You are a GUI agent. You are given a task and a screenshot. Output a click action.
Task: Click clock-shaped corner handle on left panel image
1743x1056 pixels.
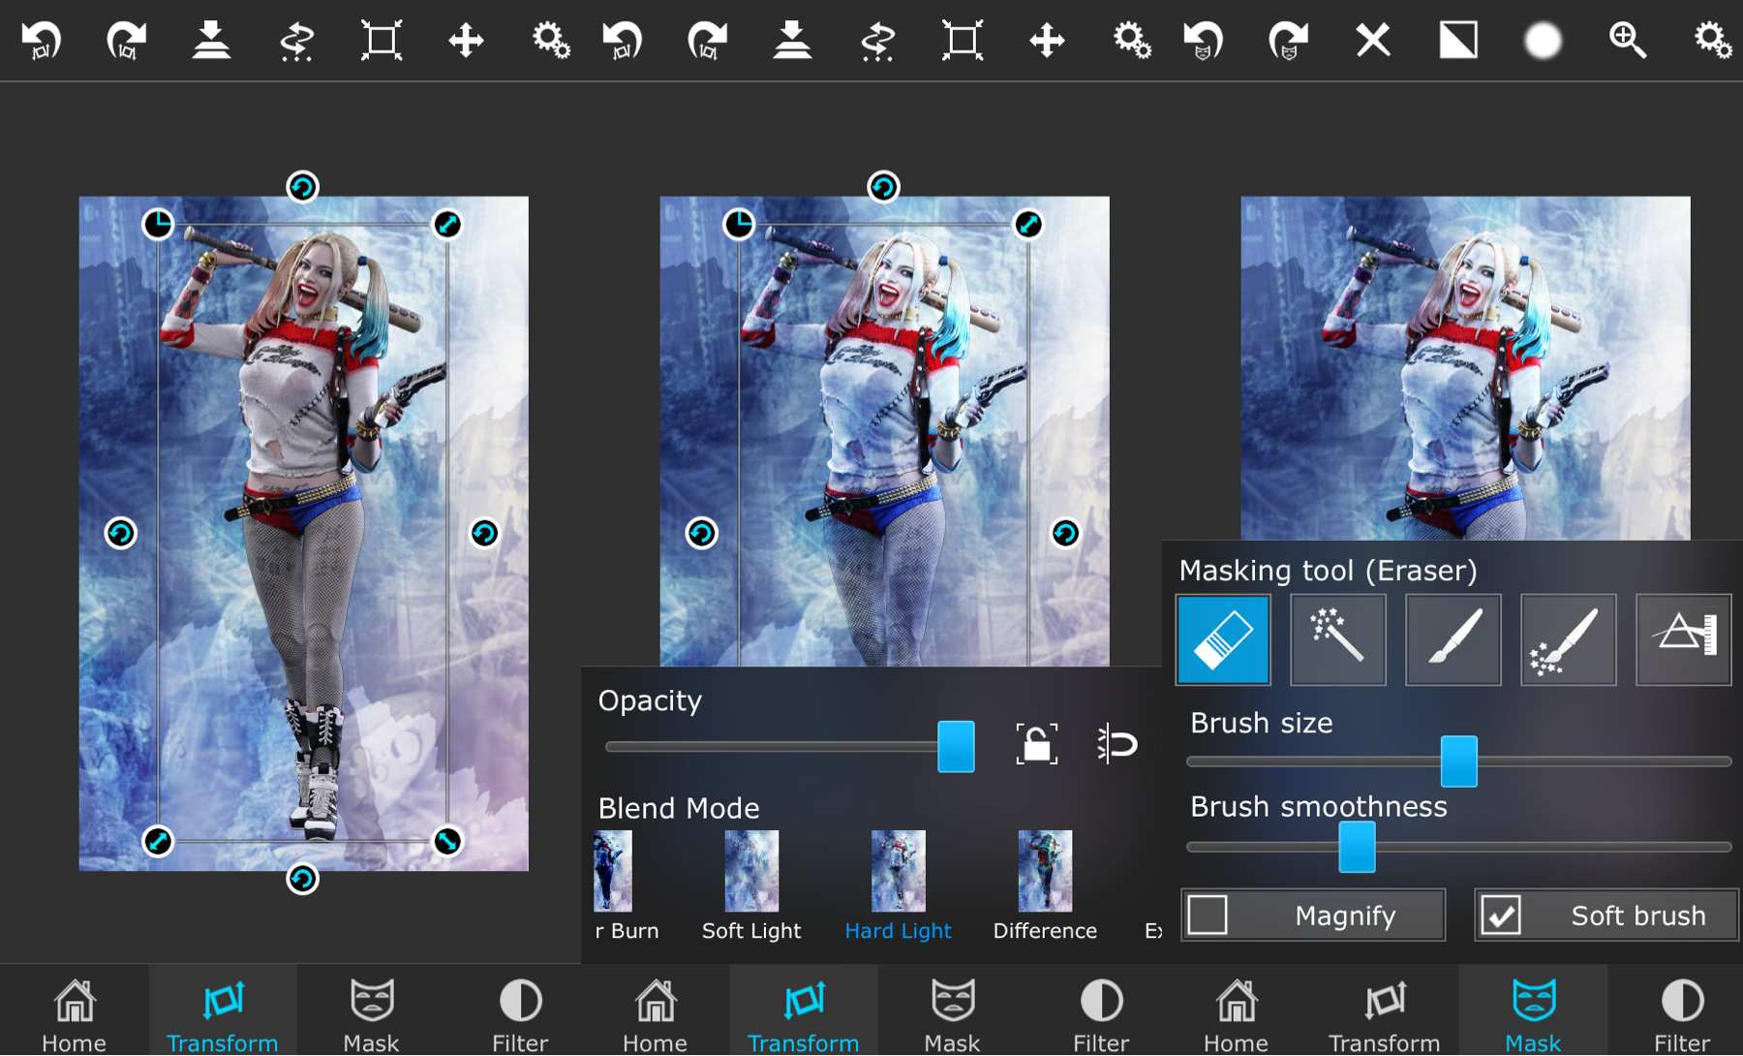[x=158, y=224]
